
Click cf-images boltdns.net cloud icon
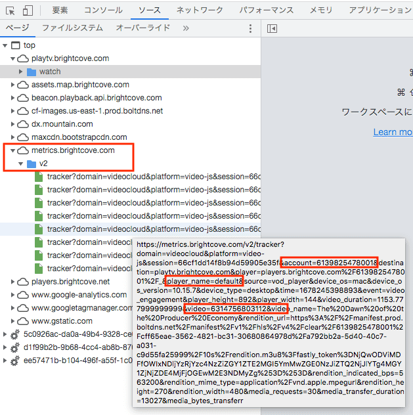point(23,111)
